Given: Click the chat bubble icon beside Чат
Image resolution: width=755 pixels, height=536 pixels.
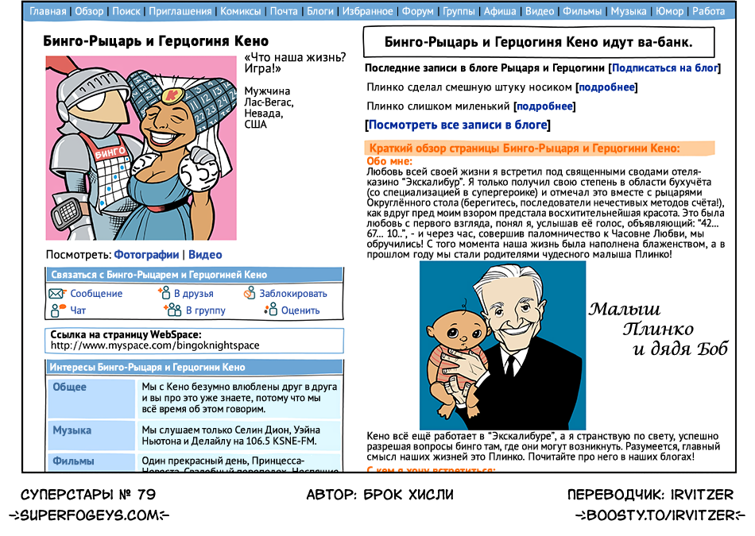Looking at the screenshot, I should coord(57,310).
